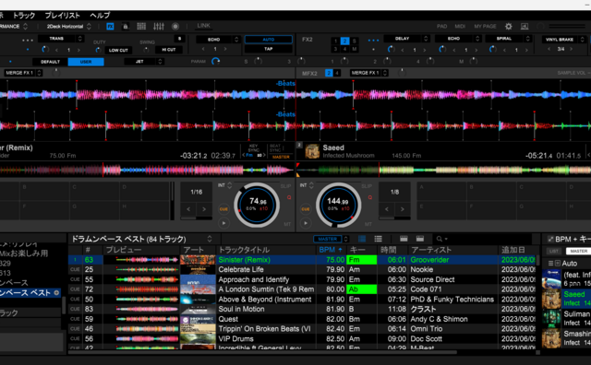Screen dimensions: 591x365
Task: Click play button on left deck
Action: (x=223, y=223)
